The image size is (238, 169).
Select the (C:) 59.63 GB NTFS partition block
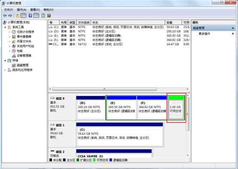point(119,135)
